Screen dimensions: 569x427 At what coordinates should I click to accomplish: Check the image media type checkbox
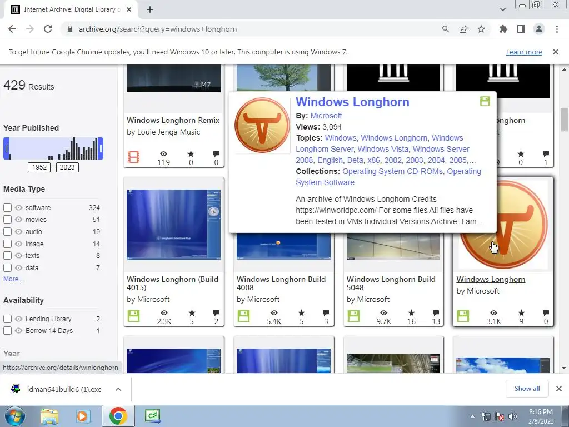pyautogui.click(x=7, y=244)
